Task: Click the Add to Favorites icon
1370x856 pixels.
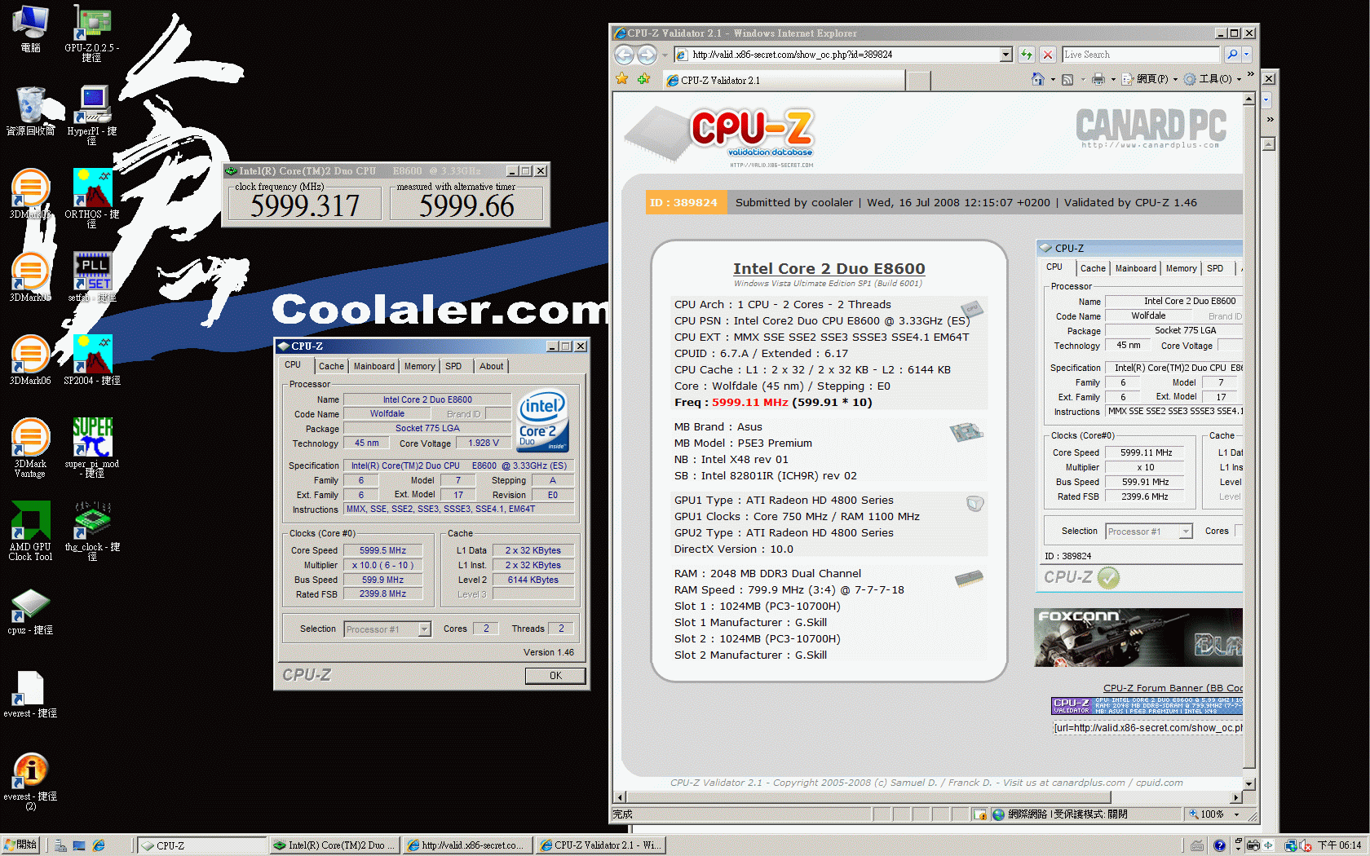Action: [x=644, y=79]
